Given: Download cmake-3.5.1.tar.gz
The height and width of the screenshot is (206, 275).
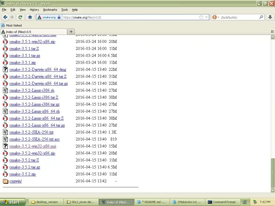Looking at the screenshot, I should 25,56.
